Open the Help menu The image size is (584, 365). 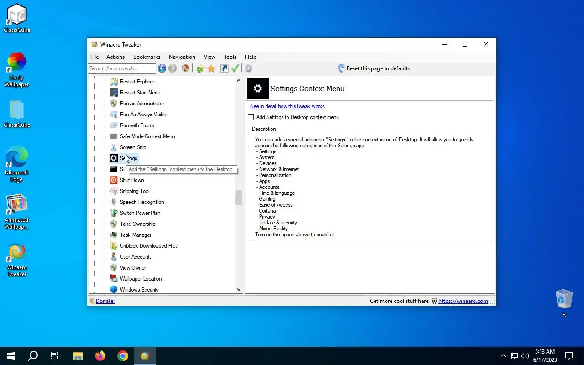(250, 57)
